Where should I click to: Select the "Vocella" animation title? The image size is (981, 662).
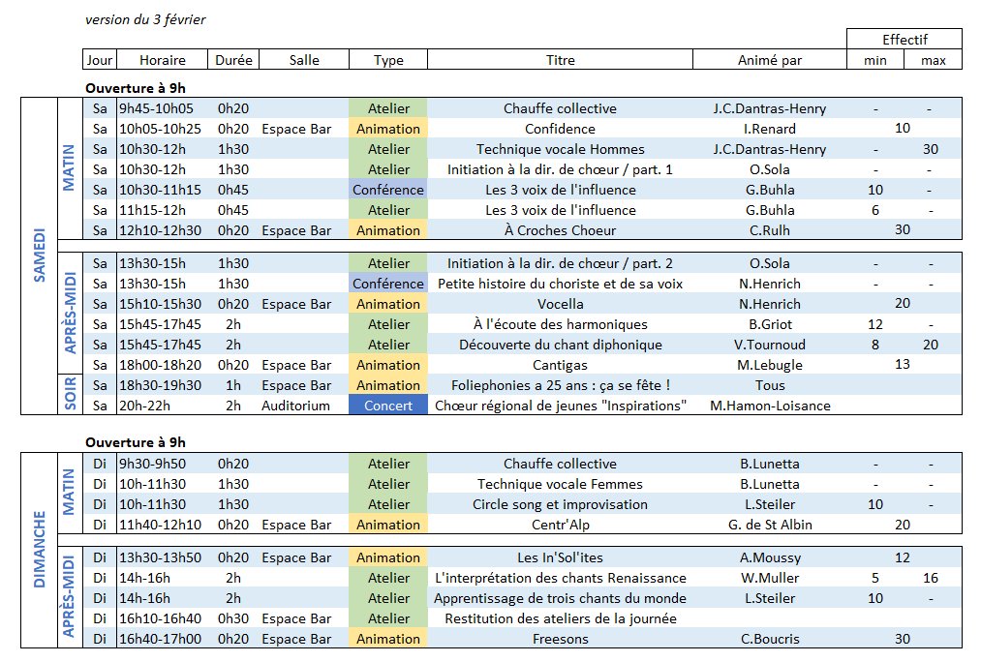(560, 304)
